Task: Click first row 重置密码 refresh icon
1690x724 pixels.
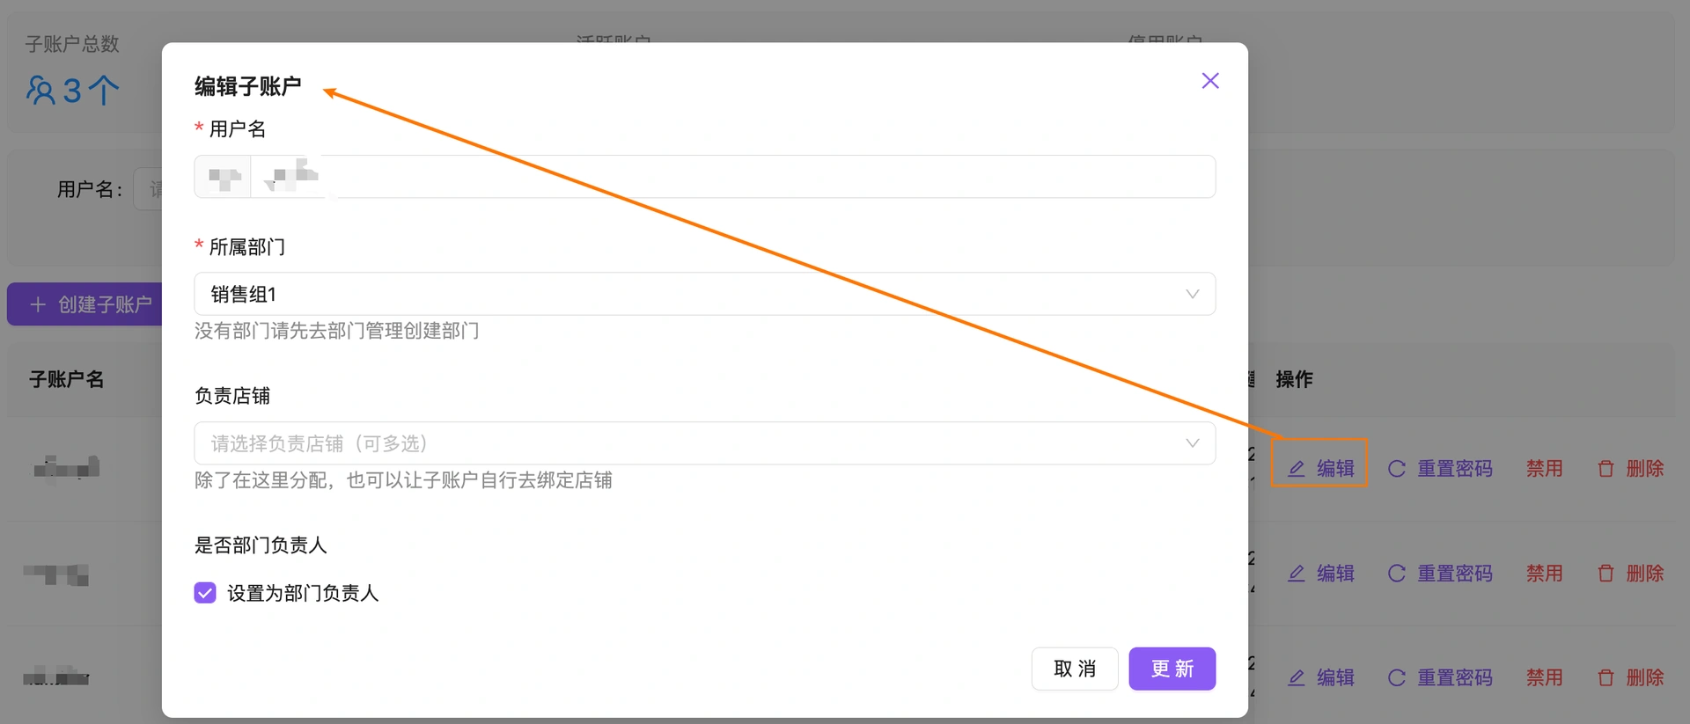Action: point(1397,469)
